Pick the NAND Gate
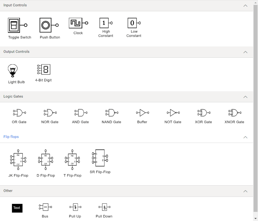The height and width of the screenshot is (221, 258). click(x=111, y=113)
